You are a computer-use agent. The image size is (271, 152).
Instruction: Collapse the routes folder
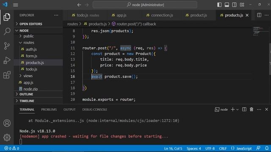pos(39,42)
